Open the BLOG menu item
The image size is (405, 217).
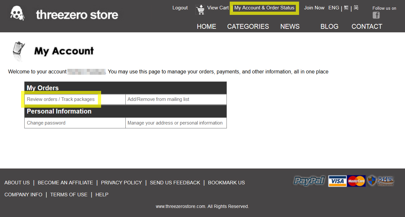coord(330,27)
